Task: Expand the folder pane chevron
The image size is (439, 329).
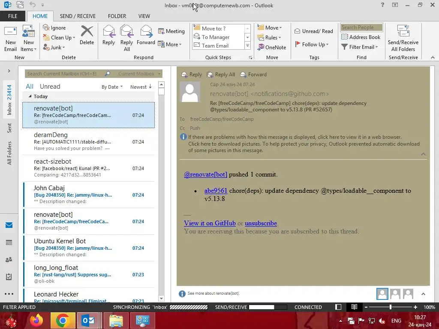Action: coord(9,71)
